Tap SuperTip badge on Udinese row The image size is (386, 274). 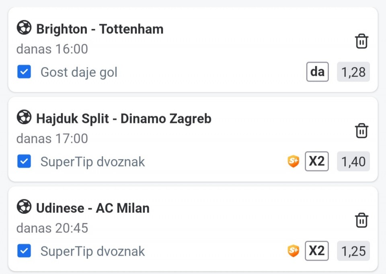(294, 251)
